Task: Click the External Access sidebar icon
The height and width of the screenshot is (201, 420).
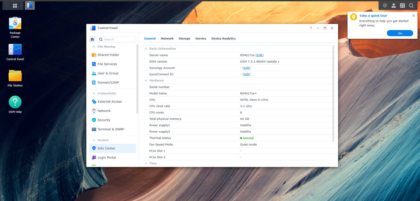Action: 94,102
